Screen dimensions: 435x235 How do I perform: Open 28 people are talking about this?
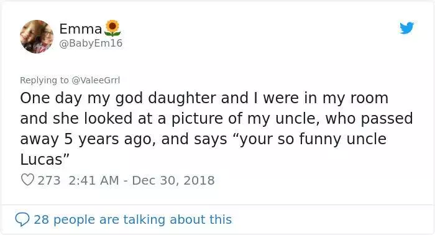(x=132, y=219)
